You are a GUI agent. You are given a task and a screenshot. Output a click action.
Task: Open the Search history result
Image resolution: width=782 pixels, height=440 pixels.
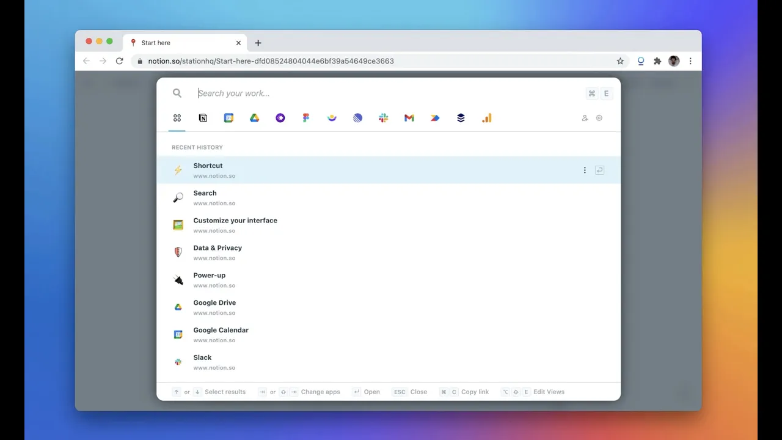389,197
